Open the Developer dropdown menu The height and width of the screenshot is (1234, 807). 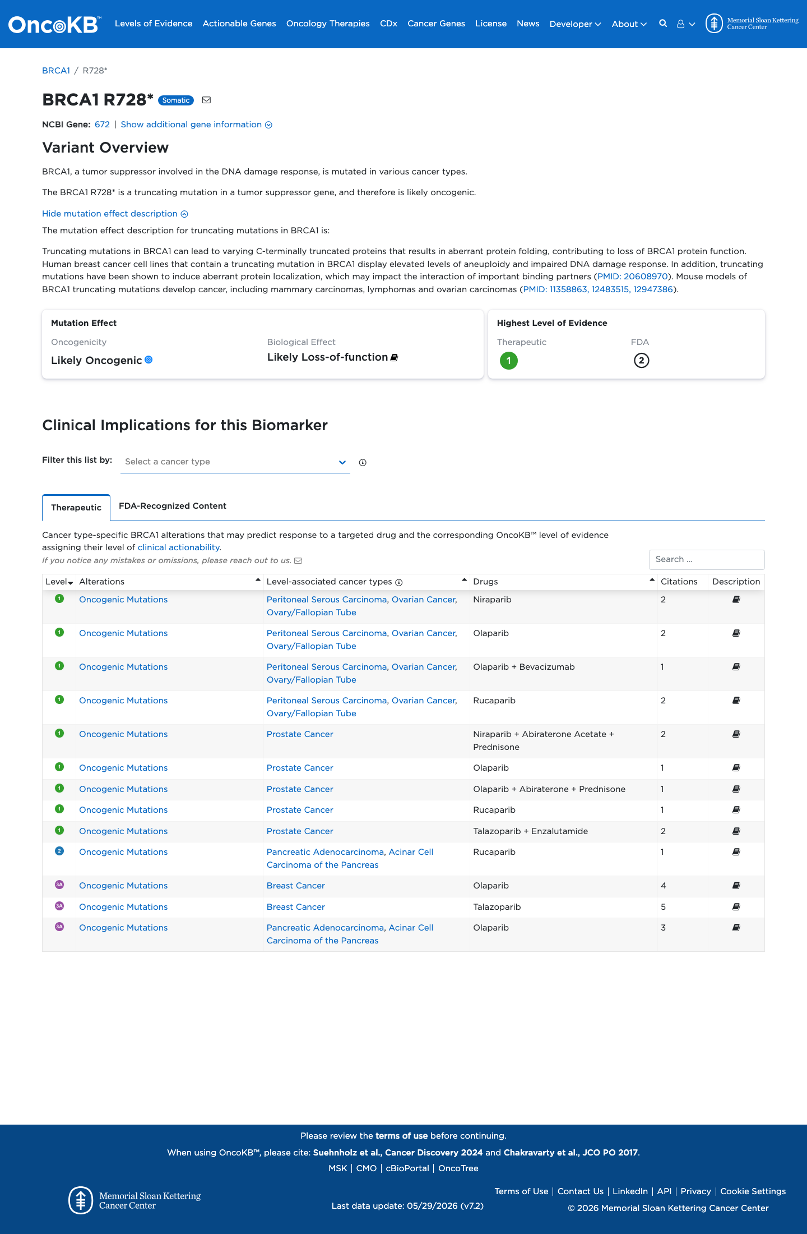tap(575, 24)
